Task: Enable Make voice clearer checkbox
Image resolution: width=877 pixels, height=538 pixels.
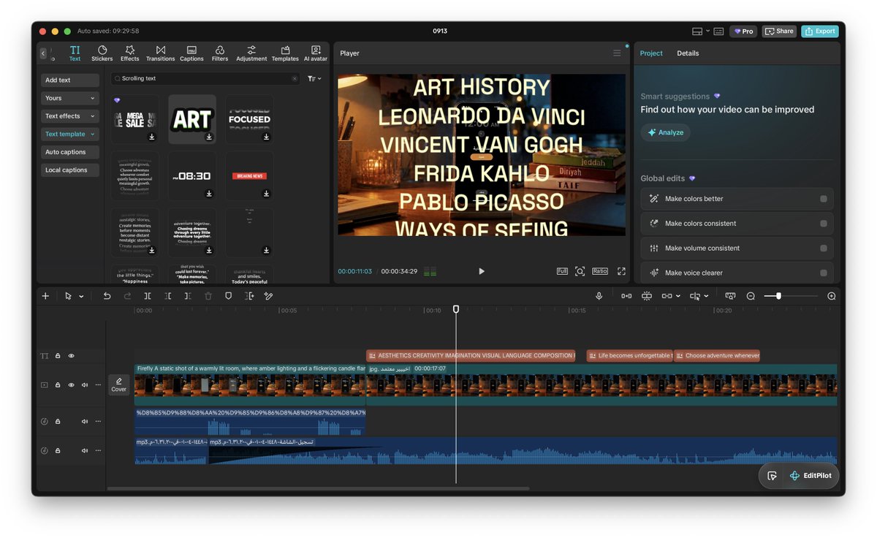Action: (824, 273)
